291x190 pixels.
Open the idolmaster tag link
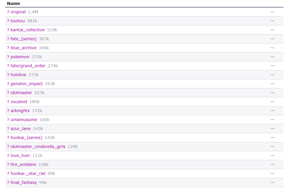pyautogui.click(x=21, y=93)
